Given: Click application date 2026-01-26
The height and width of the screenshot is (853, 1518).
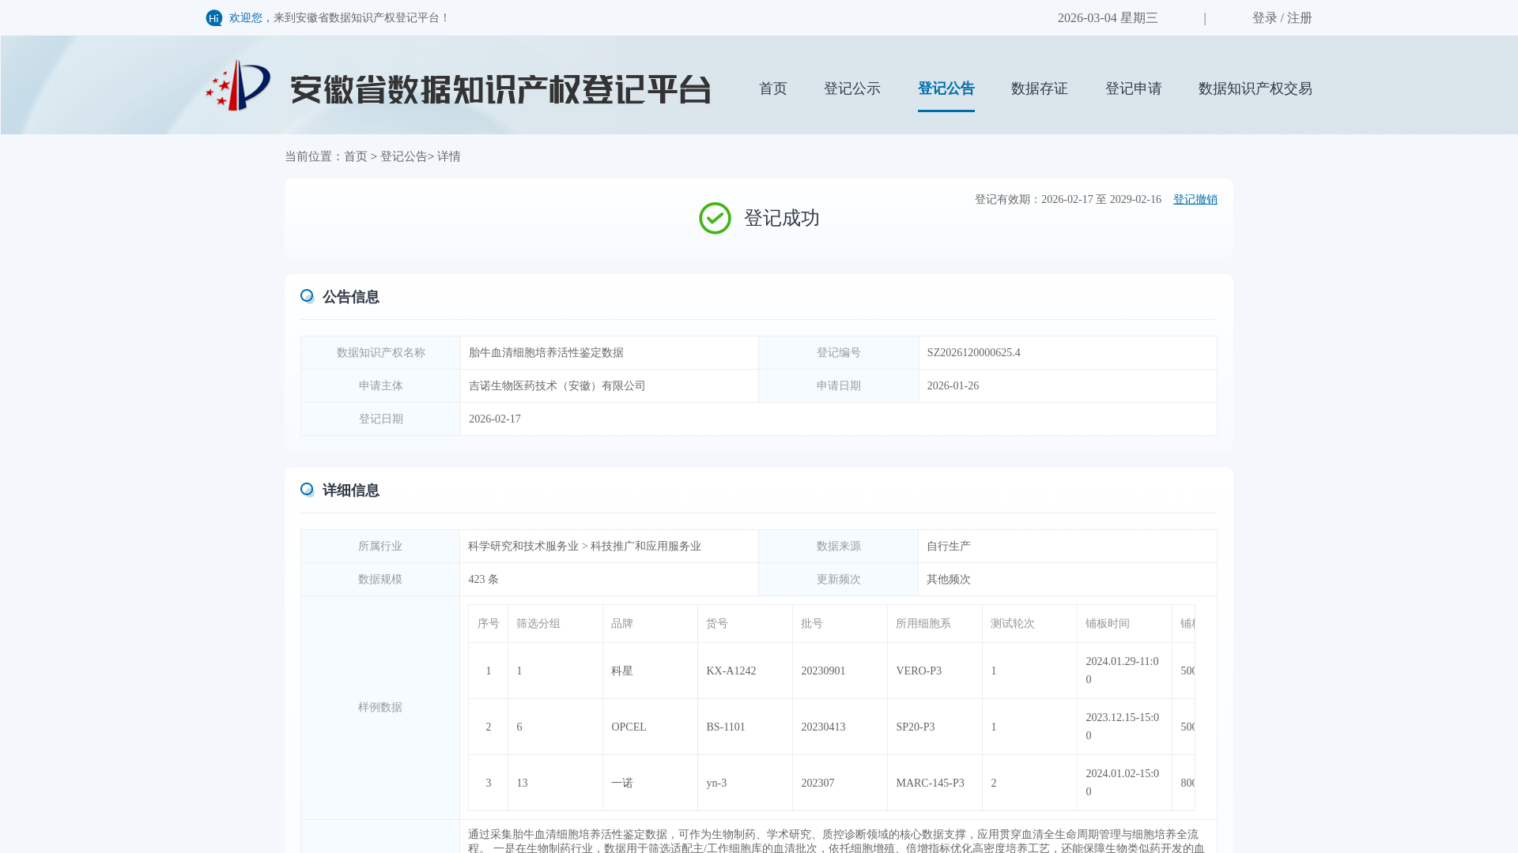Looking at the screenshot, I should 953,386.
